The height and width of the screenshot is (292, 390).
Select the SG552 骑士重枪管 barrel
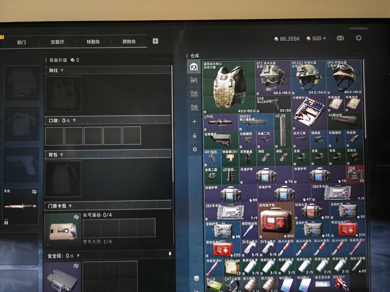[256, 123]
